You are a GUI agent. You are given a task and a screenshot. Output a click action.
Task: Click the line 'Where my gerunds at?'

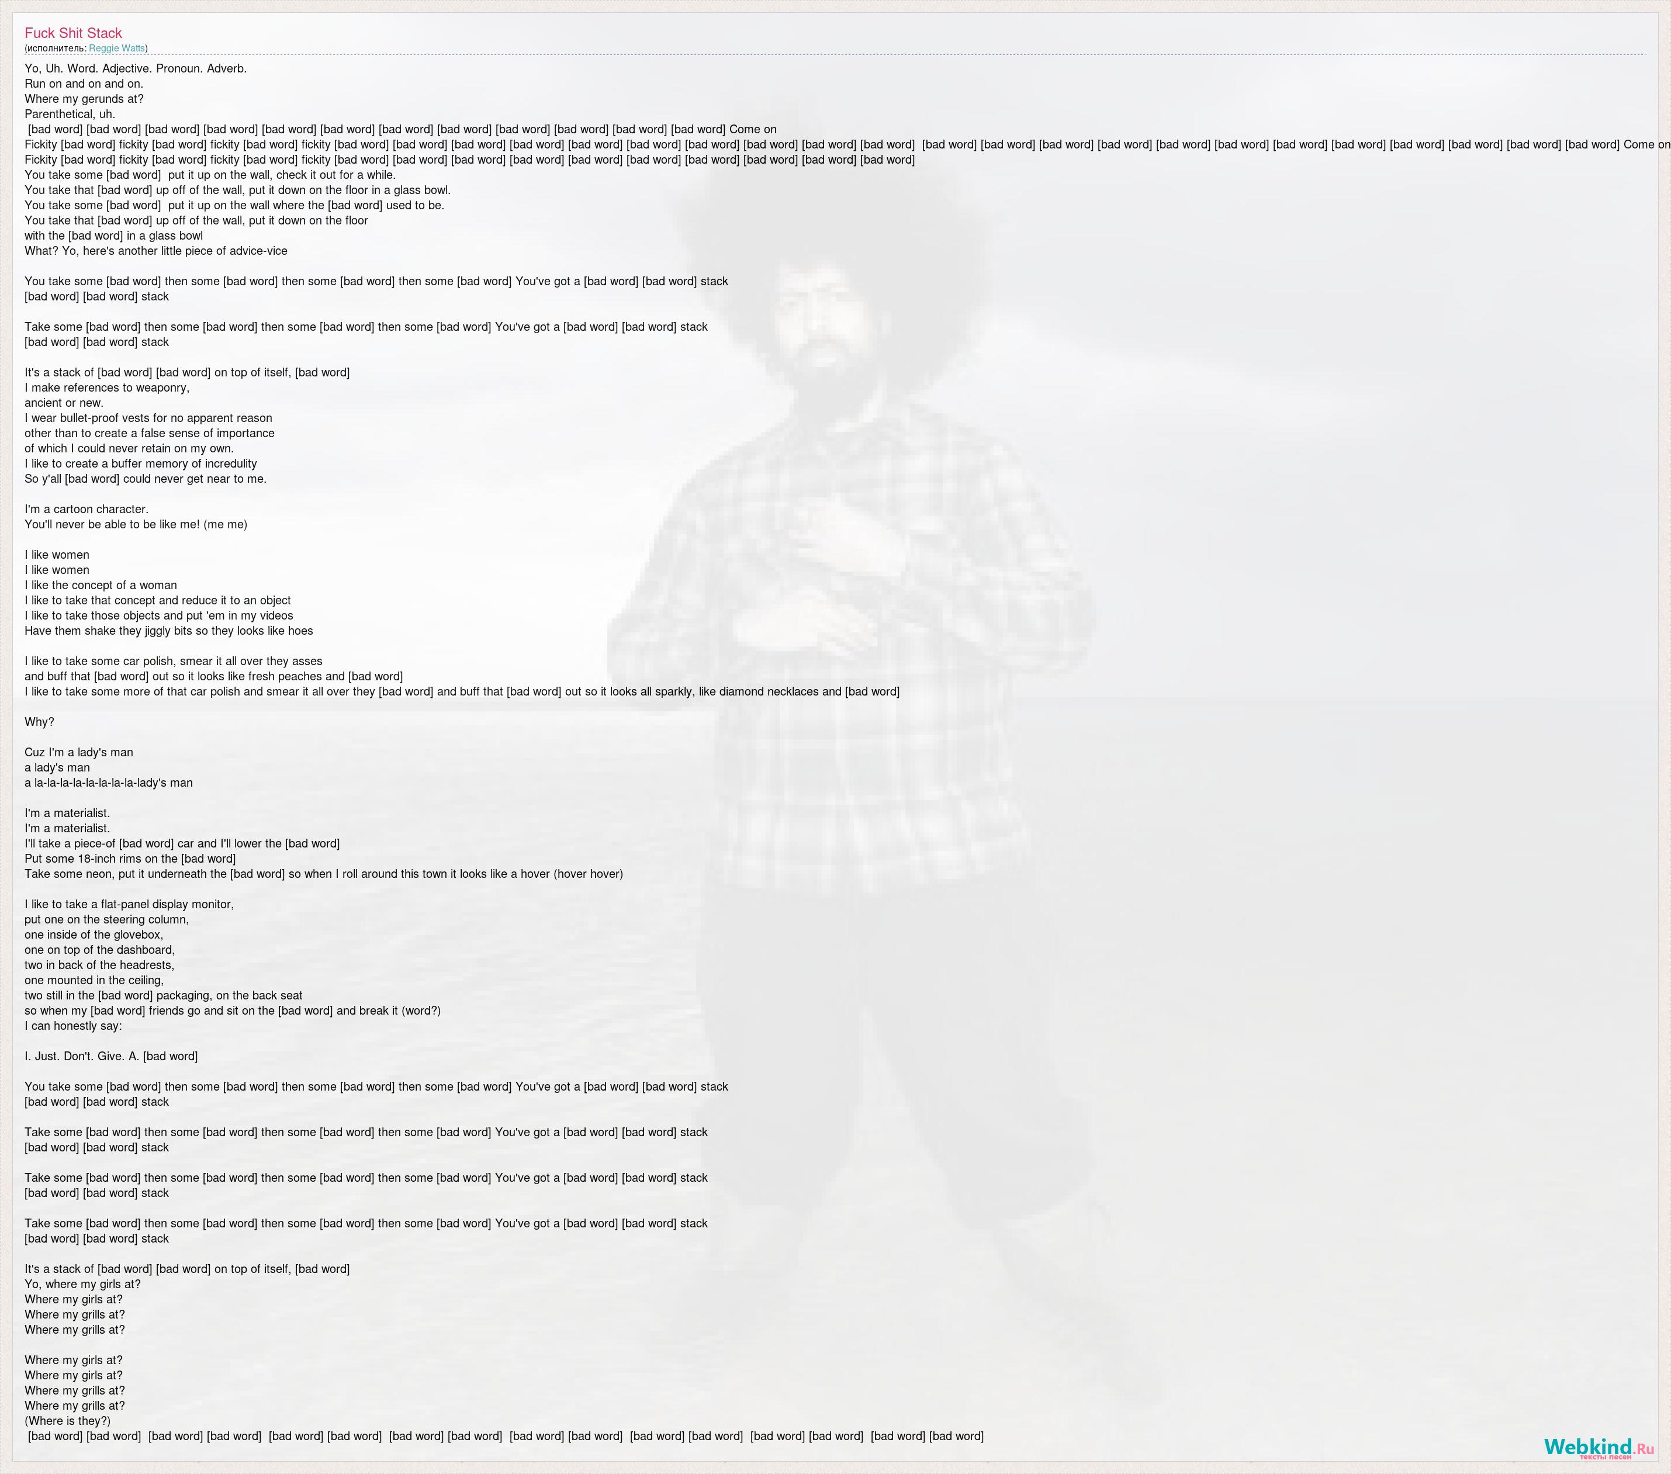point(84,99)
